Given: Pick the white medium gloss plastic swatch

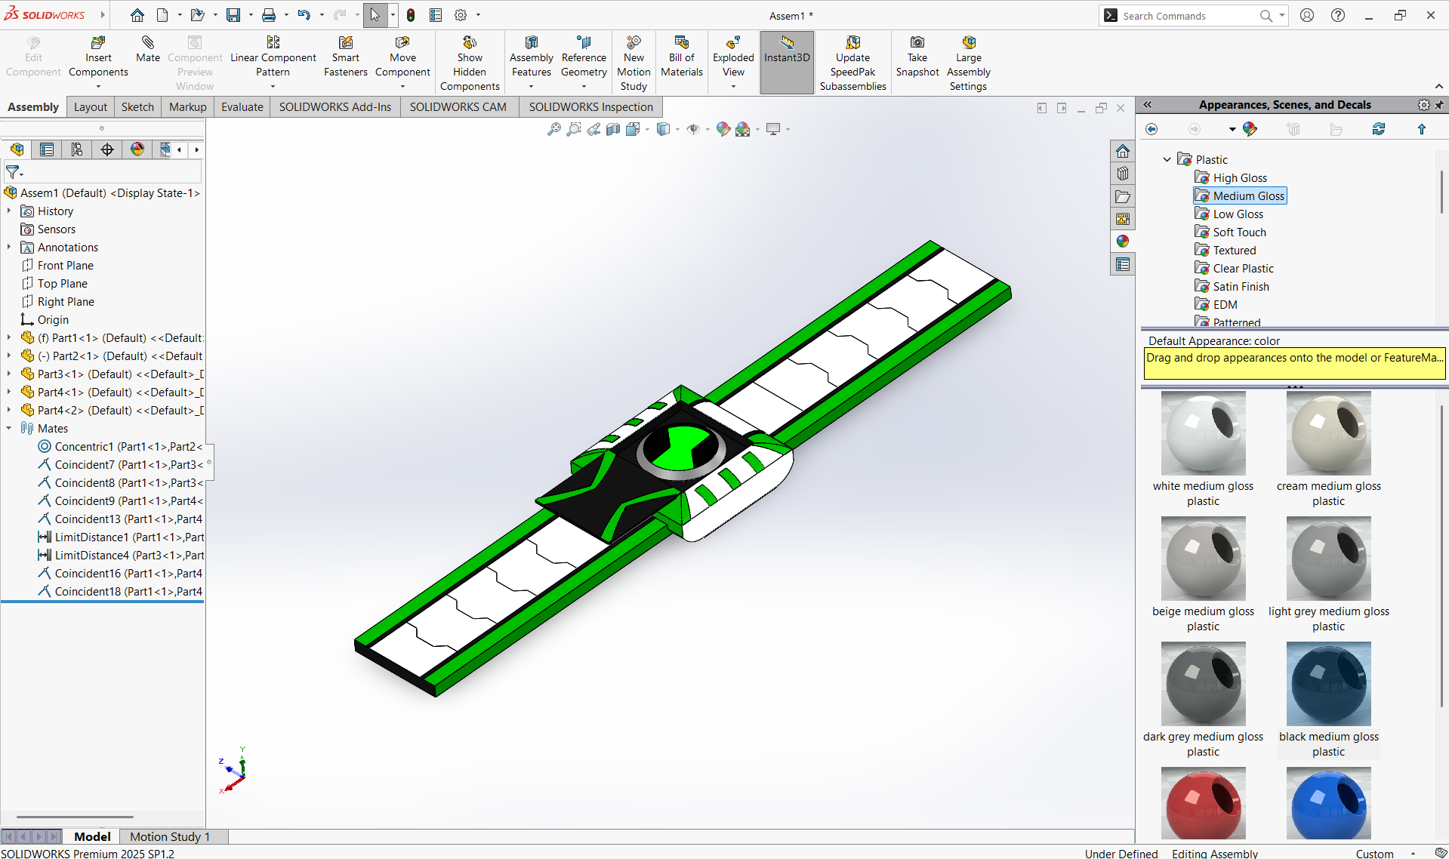Looking at the screenshot, I should [x=1203, y=433].
